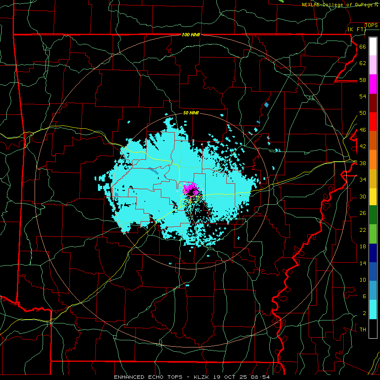This screenshot has height=380, width=380.
Task: Click the "TOPS" legend title
Action: [371, 25]
